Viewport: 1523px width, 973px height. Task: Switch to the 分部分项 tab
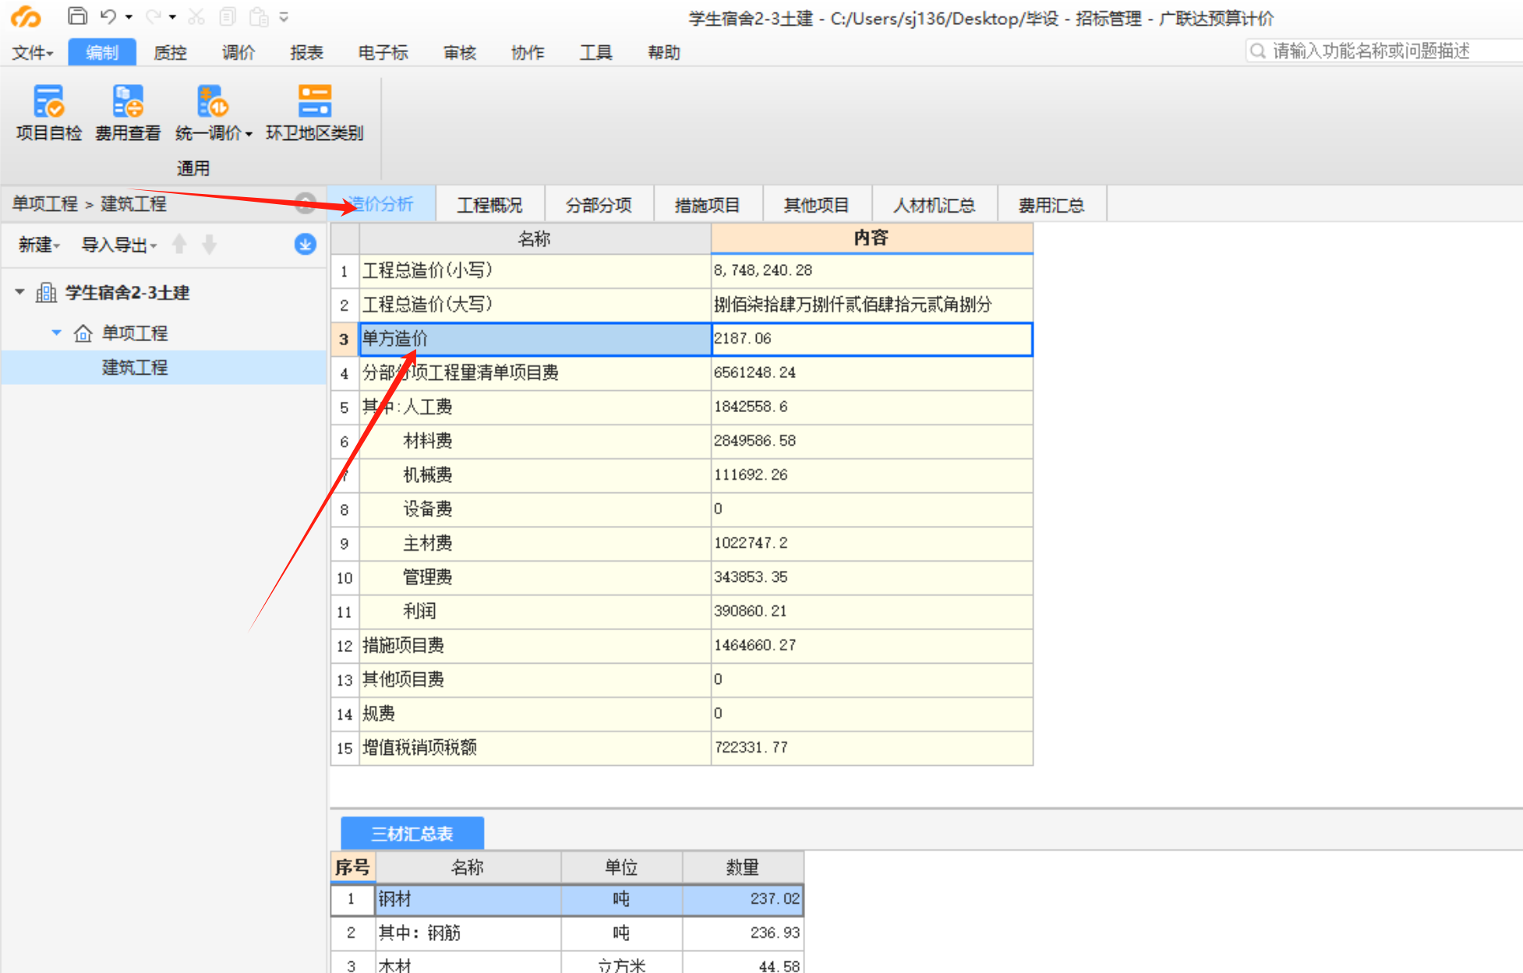click(x=599, y=205)
